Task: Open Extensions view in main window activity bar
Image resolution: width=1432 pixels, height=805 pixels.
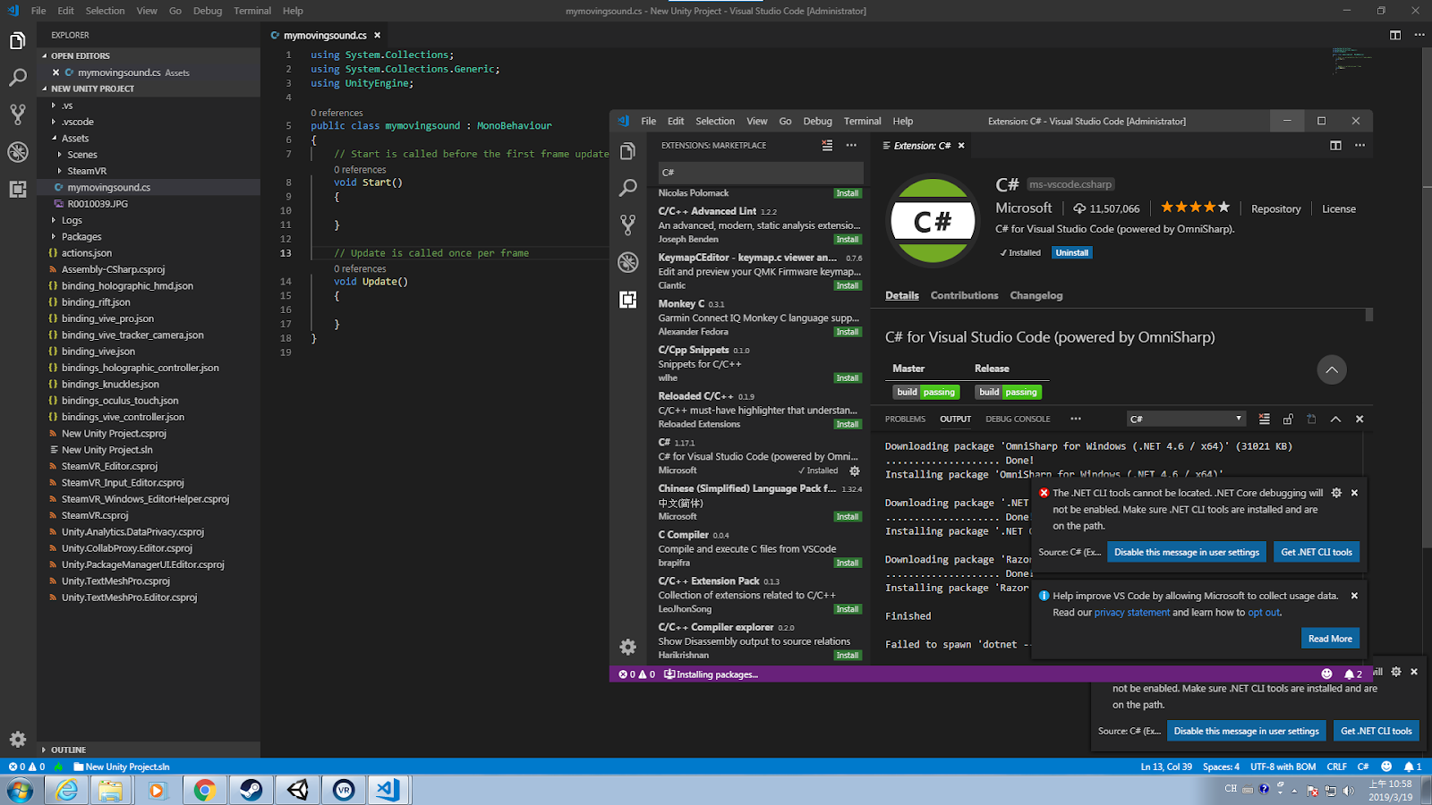Action: pos(18,189)
